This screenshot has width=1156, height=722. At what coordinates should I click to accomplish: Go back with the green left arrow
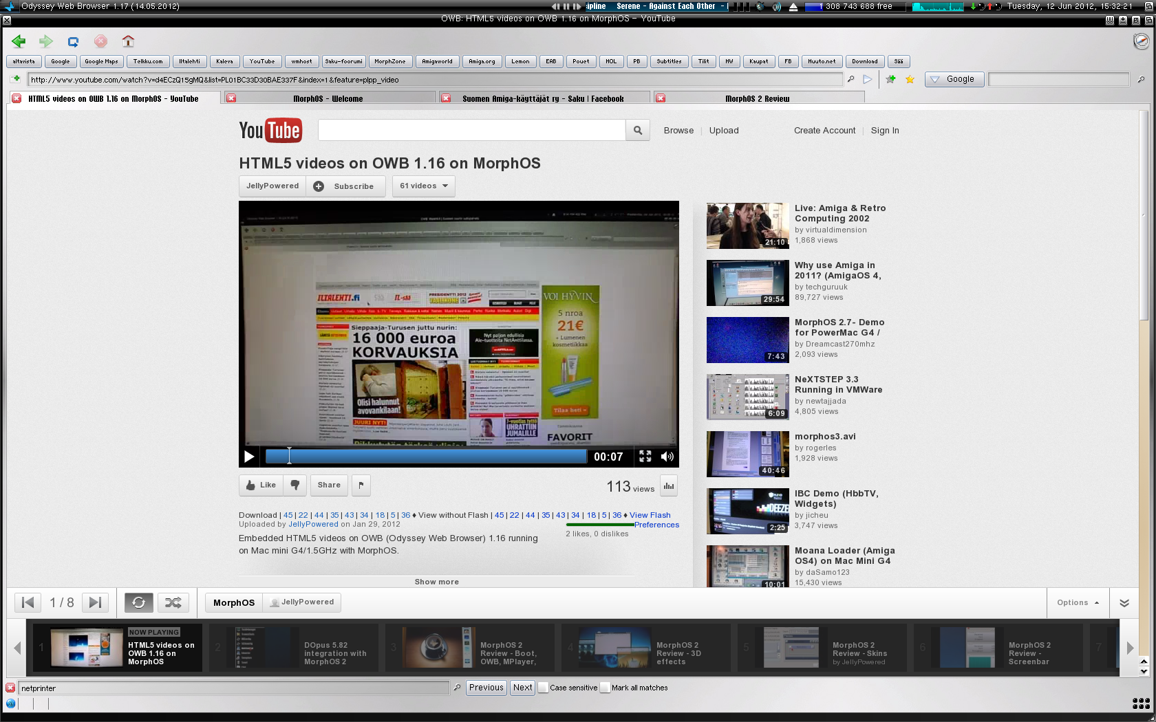coord(19,41)
